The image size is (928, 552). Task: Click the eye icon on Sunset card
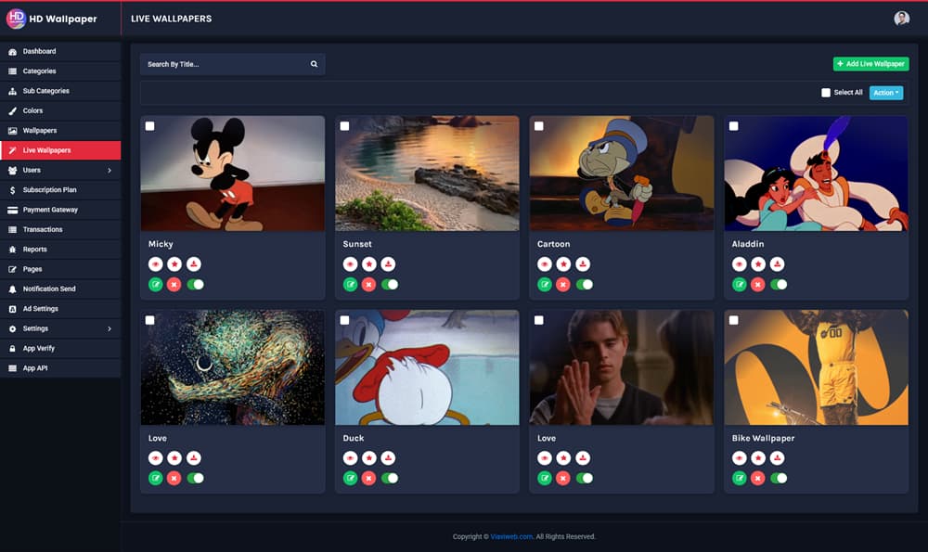point(351,263)
